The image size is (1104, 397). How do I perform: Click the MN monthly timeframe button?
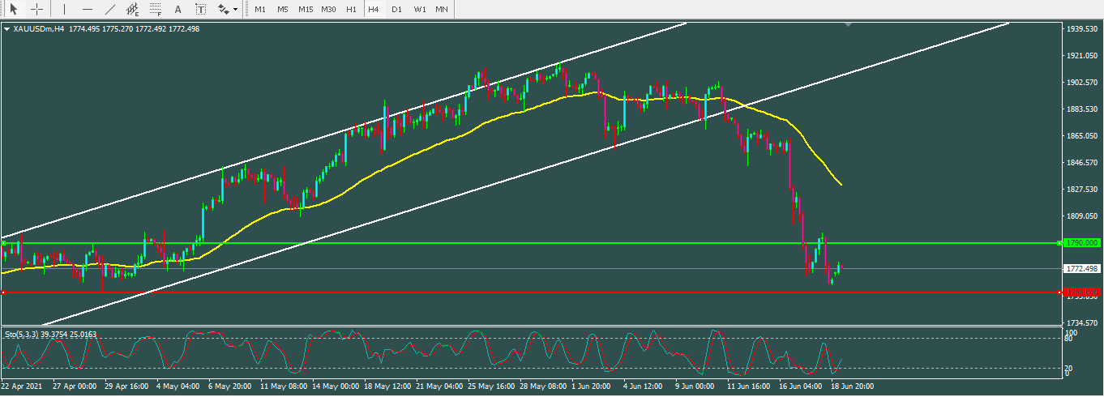pos(441,9)
